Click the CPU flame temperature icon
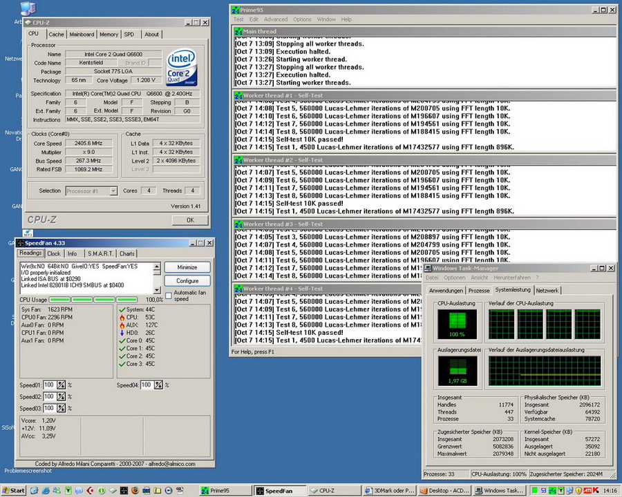This screenshot has height=497, width=622. coord(122,317)
